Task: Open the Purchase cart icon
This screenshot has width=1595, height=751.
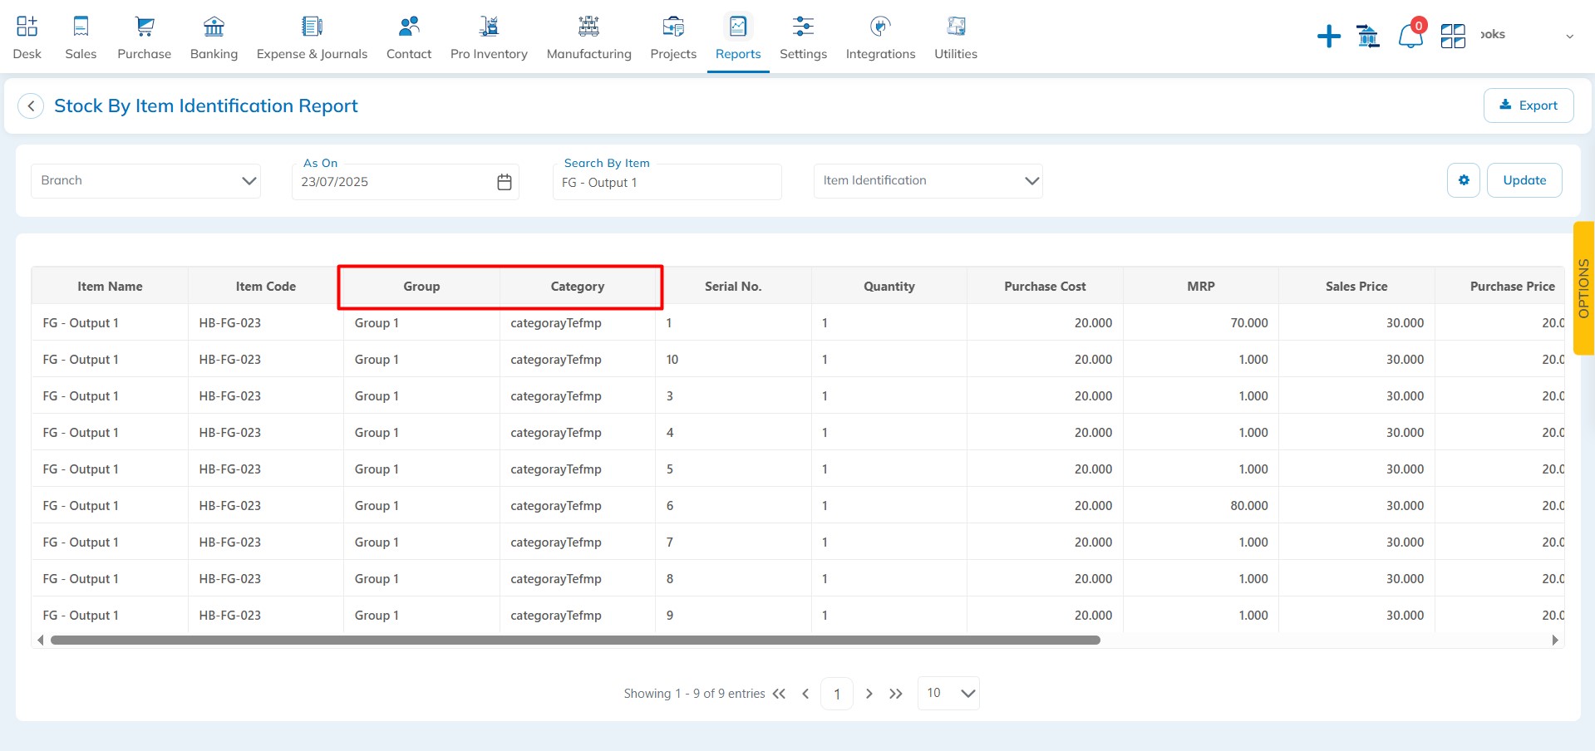Action: click(145, 27)
